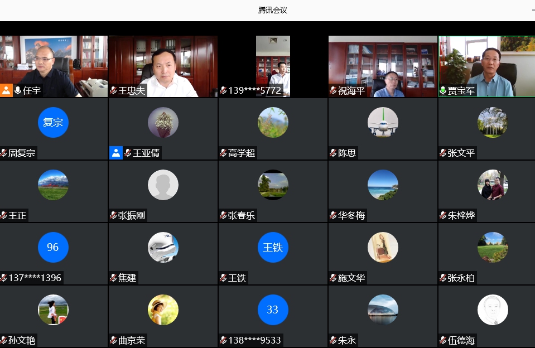Click 伍德海's sketch portrait avatar
The width and height of the screenshot is (535, 348).
pyautogui.click(x=493, y=310)
